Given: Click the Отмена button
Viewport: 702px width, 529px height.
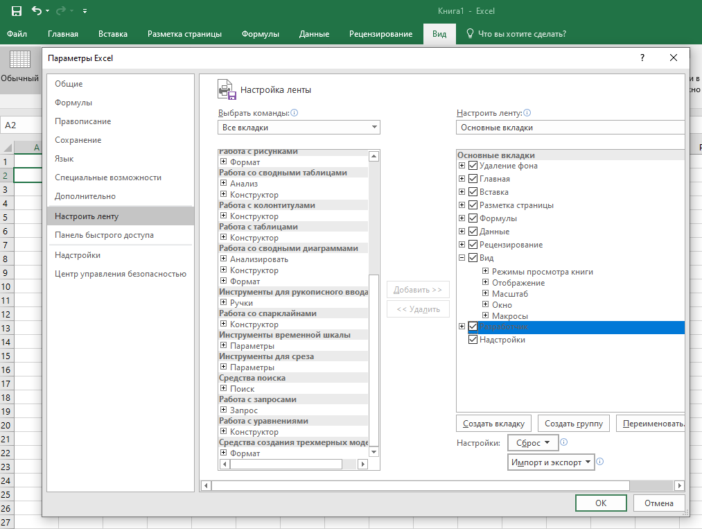Looking at the screenshot, I should [659, 503].
